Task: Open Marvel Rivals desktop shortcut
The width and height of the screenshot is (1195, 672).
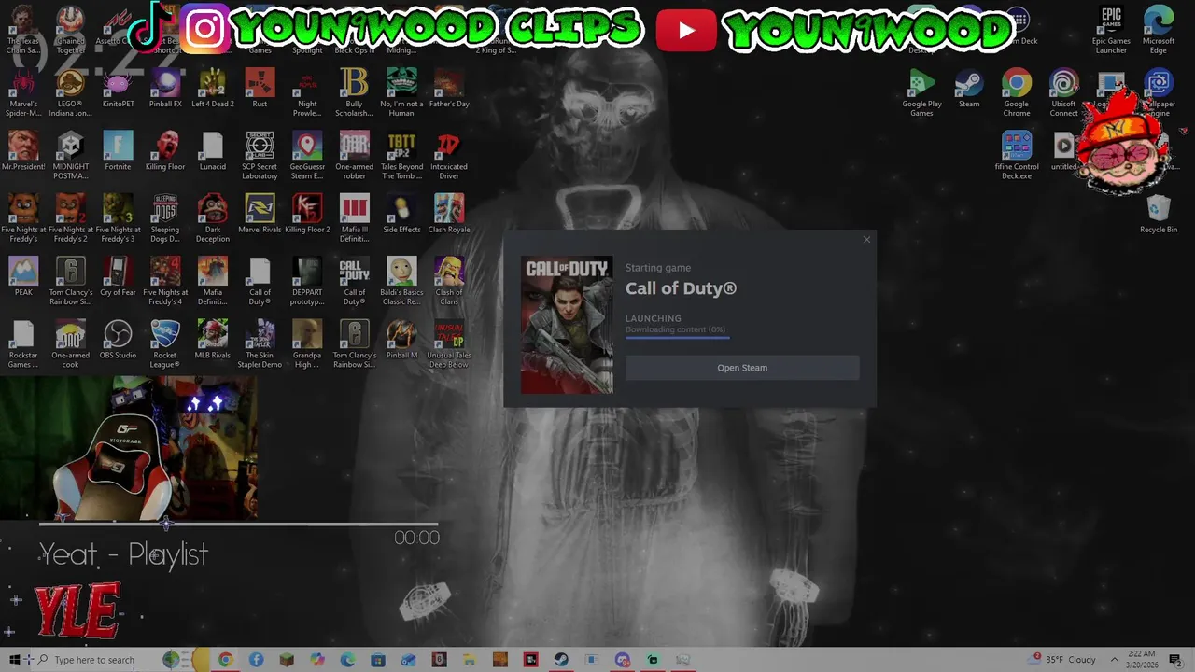Action: tap(260, 214)
